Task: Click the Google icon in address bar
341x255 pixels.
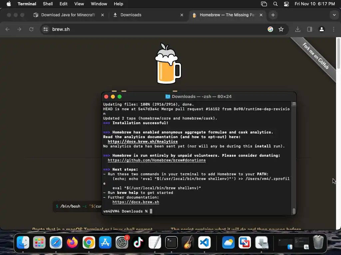Action: (270, 29)
